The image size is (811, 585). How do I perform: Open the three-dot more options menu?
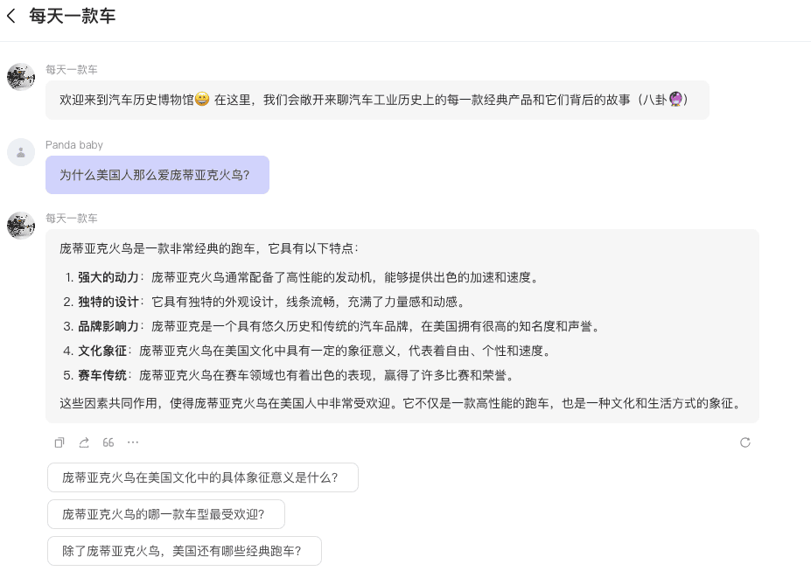click(x=133, y=442)
